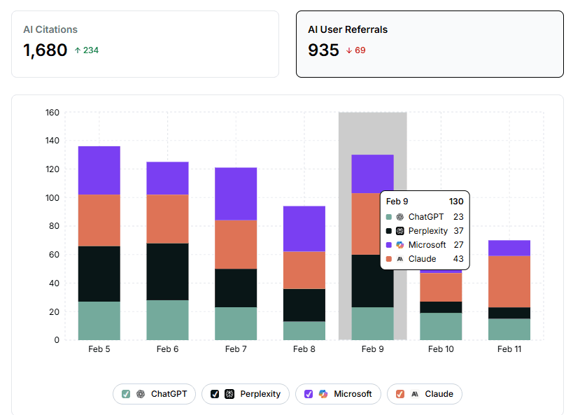
Task: Click the ChatGPT logo in the legend
Action: (141, 394)
